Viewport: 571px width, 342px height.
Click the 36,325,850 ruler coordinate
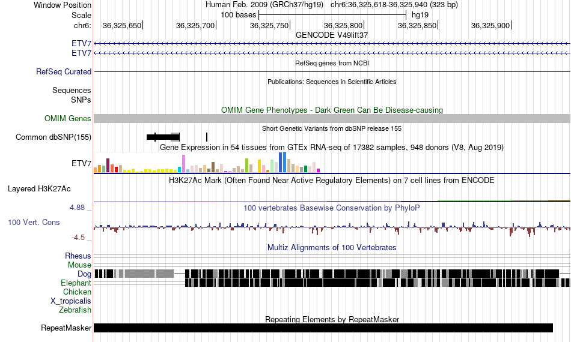click(x=417, y=25)
